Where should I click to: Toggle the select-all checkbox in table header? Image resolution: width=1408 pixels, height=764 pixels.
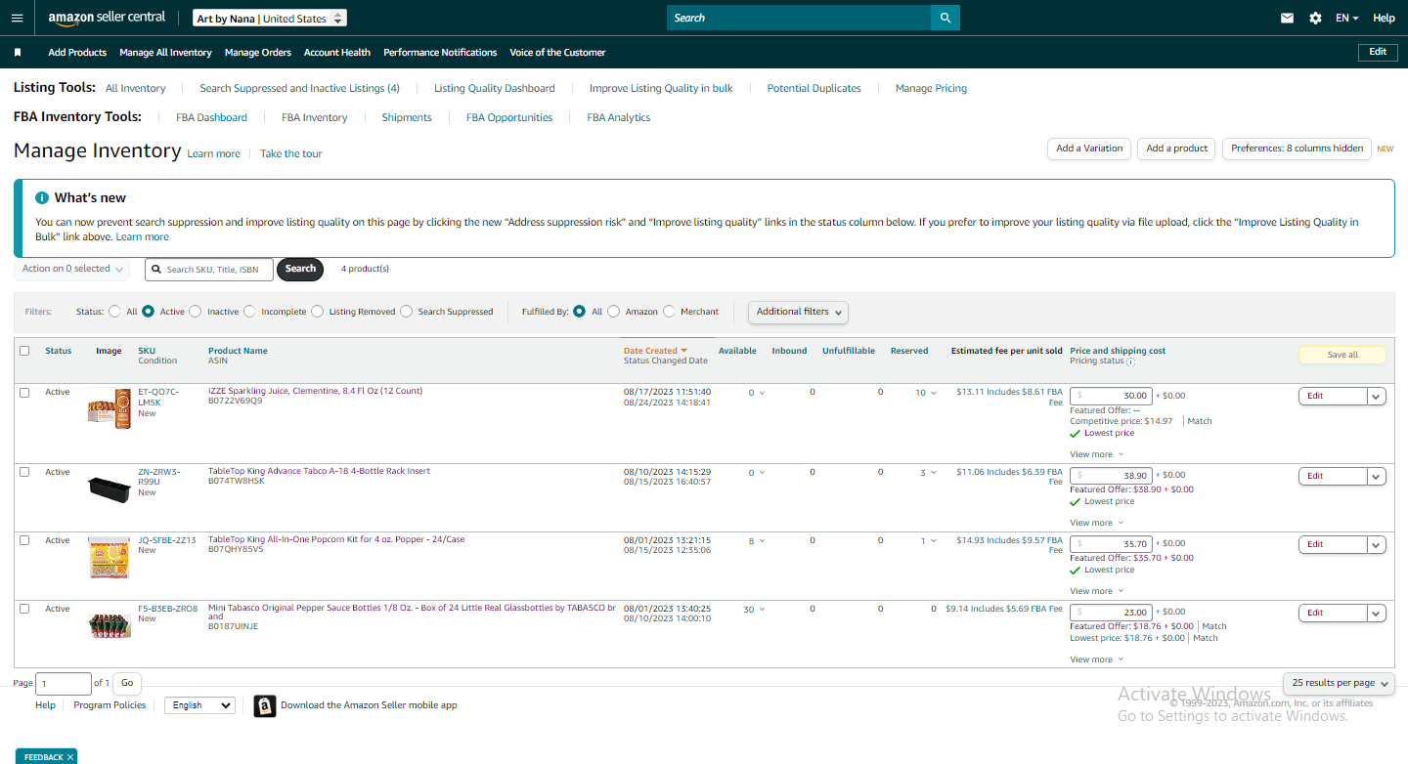pyautogui.click(x=24, y=351)
